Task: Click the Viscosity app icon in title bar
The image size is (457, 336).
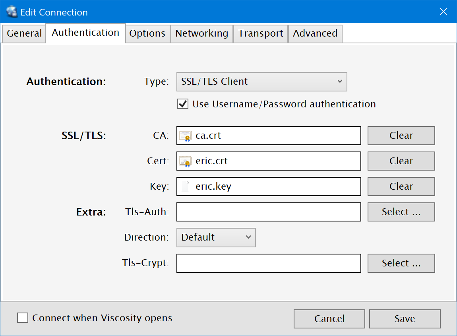Action: [12, 12]
